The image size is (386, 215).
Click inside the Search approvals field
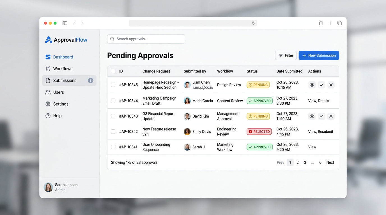[x=146, y=39]
